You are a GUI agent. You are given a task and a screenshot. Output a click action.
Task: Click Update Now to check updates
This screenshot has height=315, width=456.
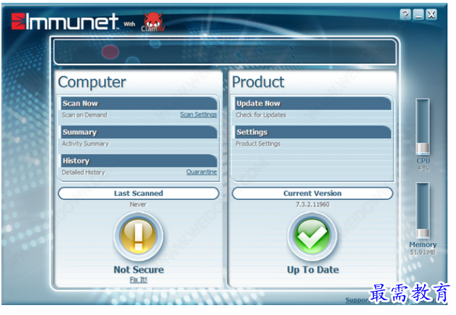coord(313,103)
